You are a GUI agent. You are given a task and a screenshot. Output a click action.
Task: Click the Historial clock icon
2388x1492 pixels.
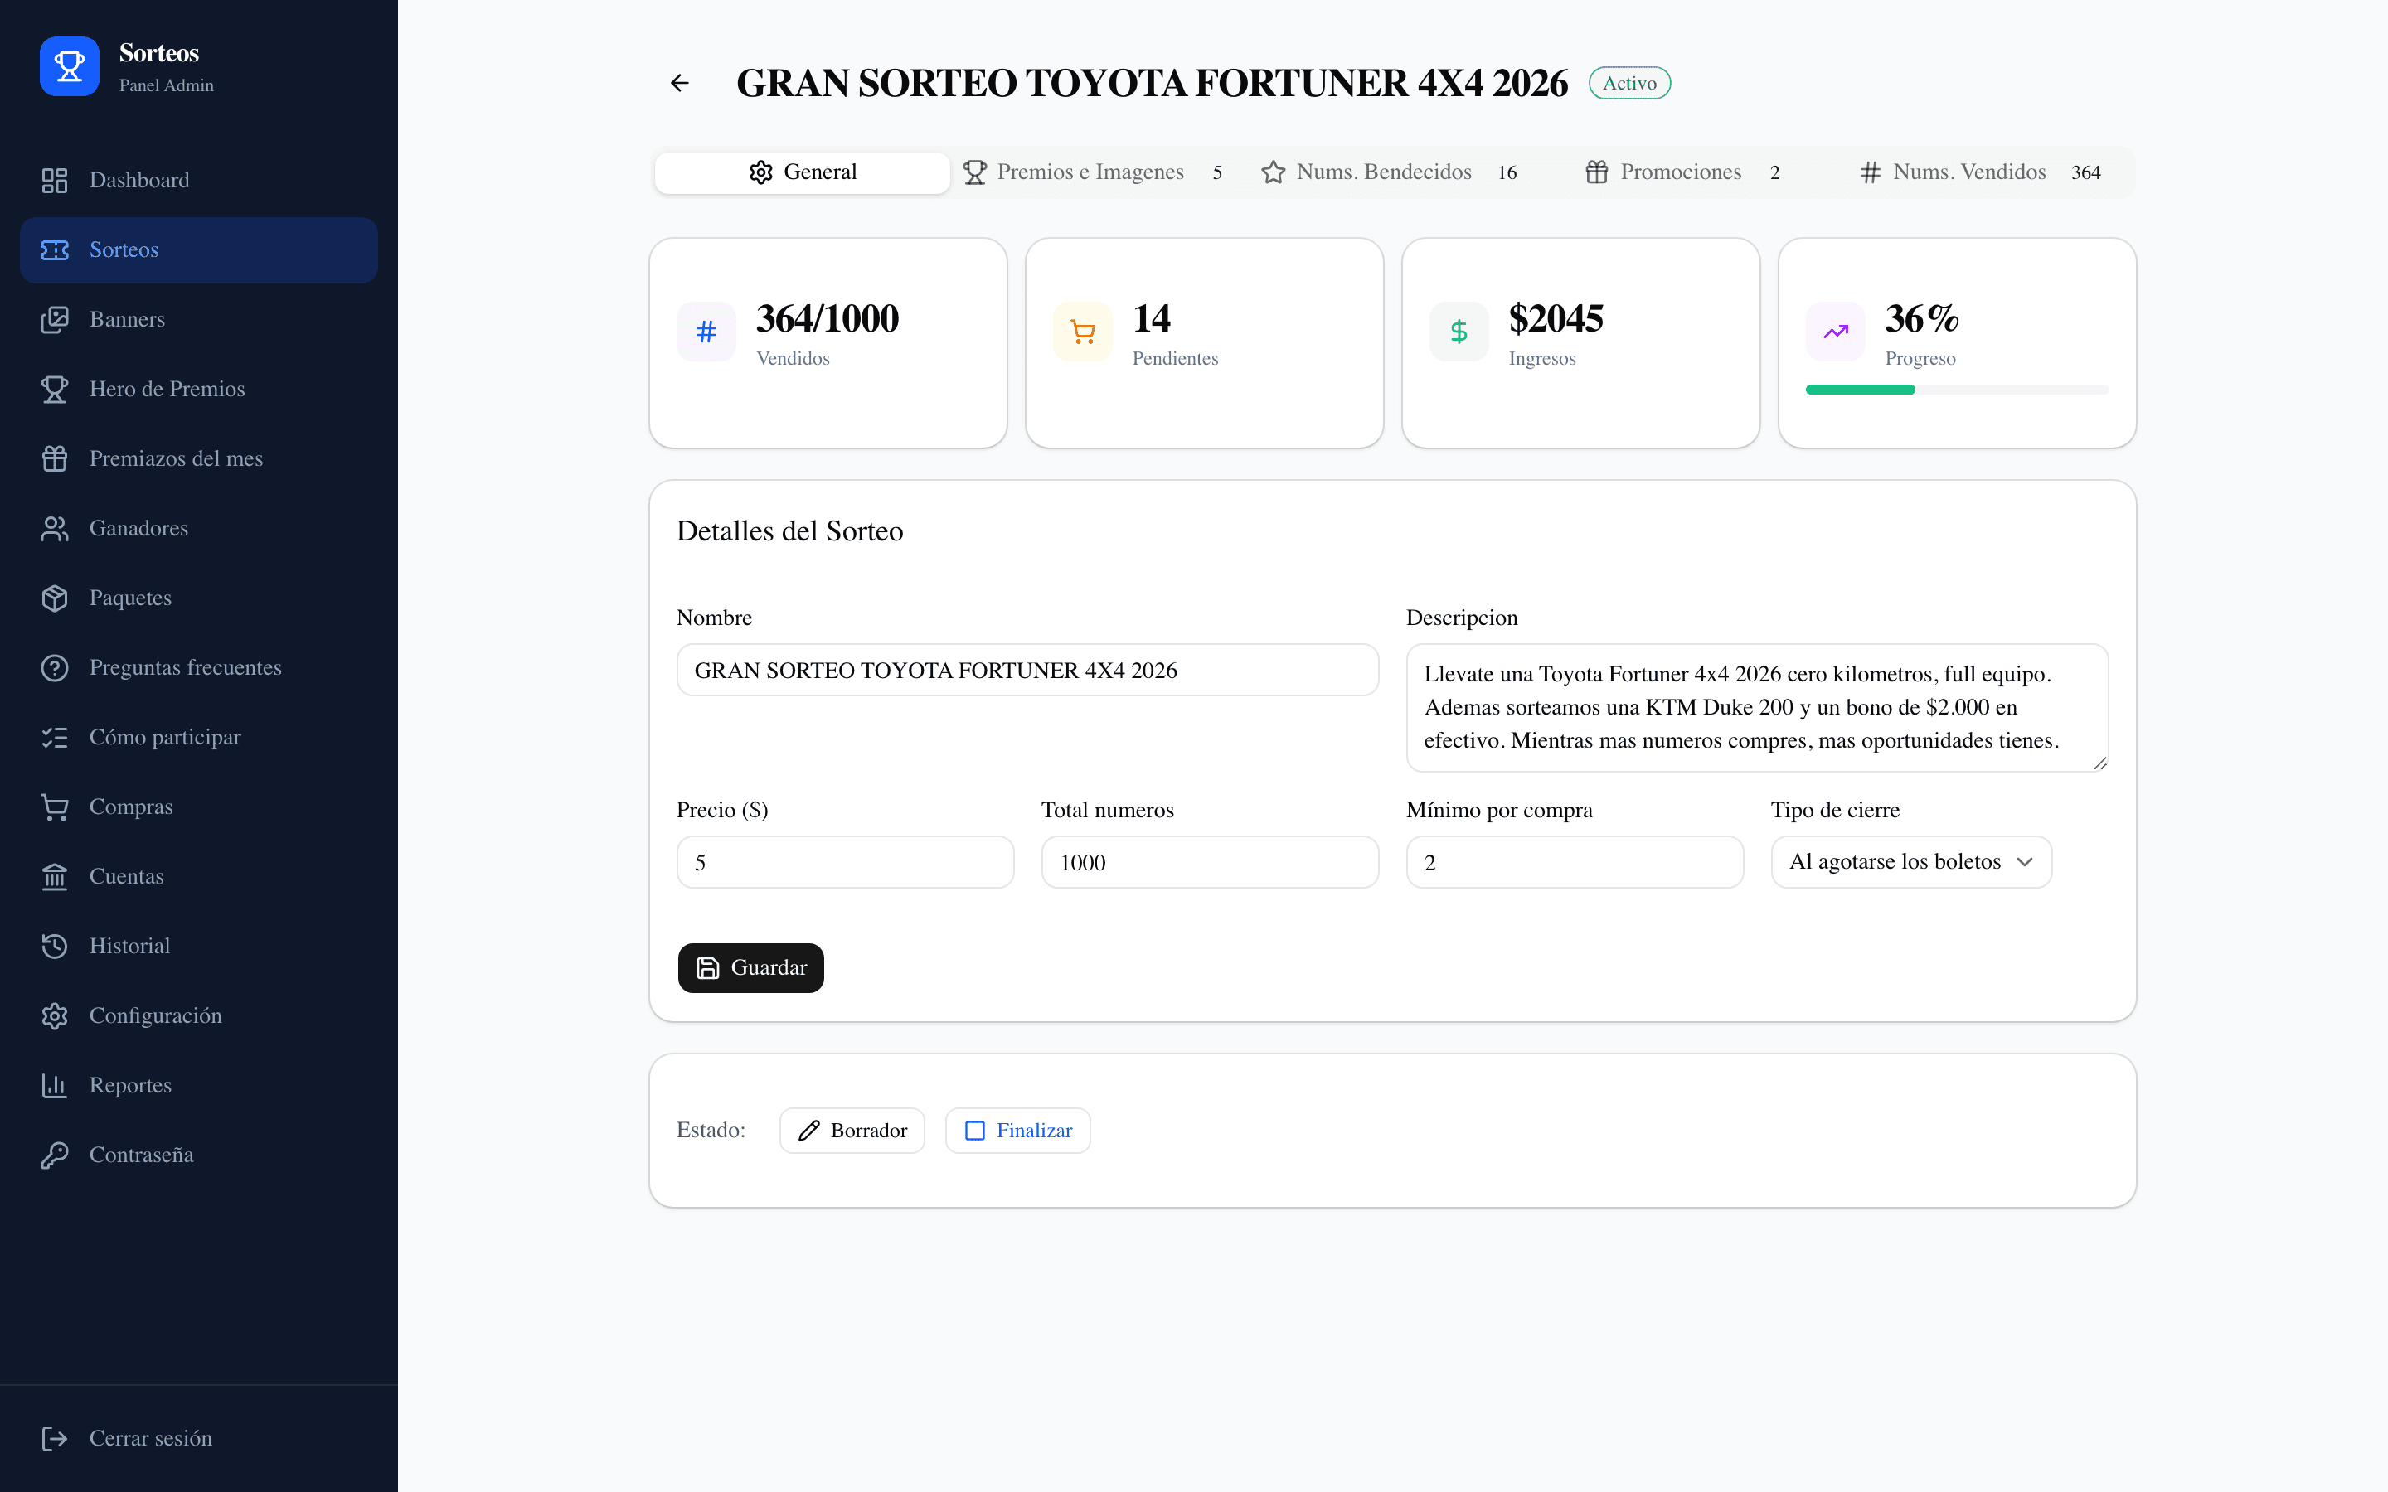click(54, 947)
